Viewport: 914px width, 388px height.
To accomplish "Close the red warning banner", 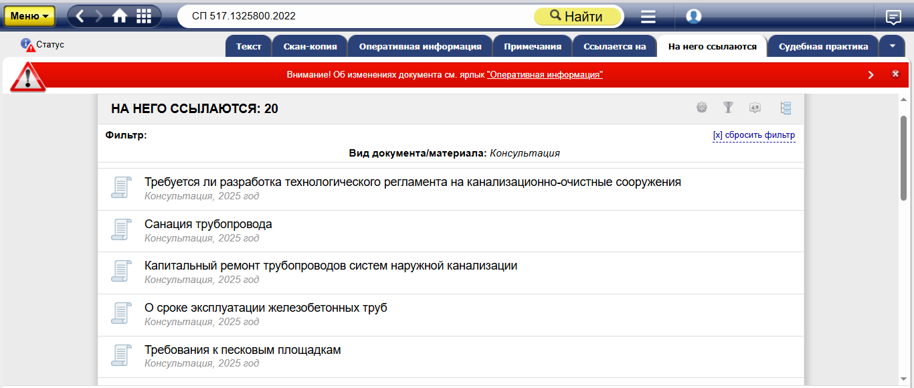I will pos(895,74).
